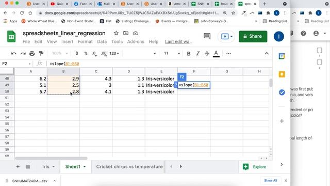Open Google Calendar side panel

282,56
